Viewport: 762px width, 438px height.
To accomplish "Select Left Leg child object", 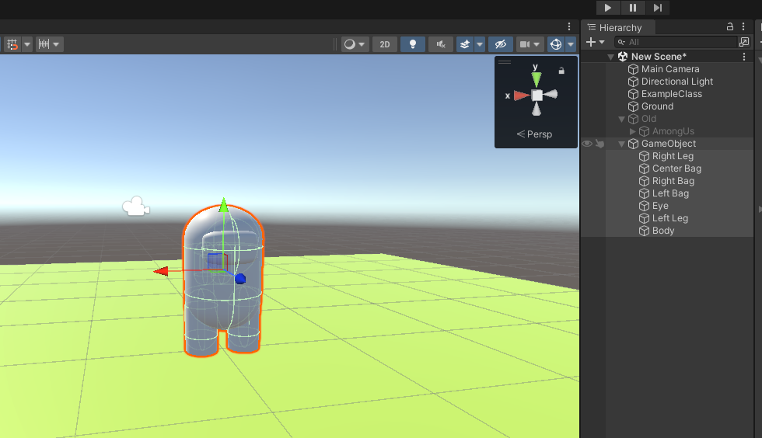I will click(x=669, y=218).
